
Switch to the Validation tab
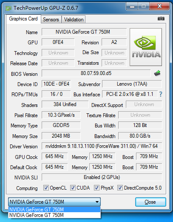coord(74,20)
